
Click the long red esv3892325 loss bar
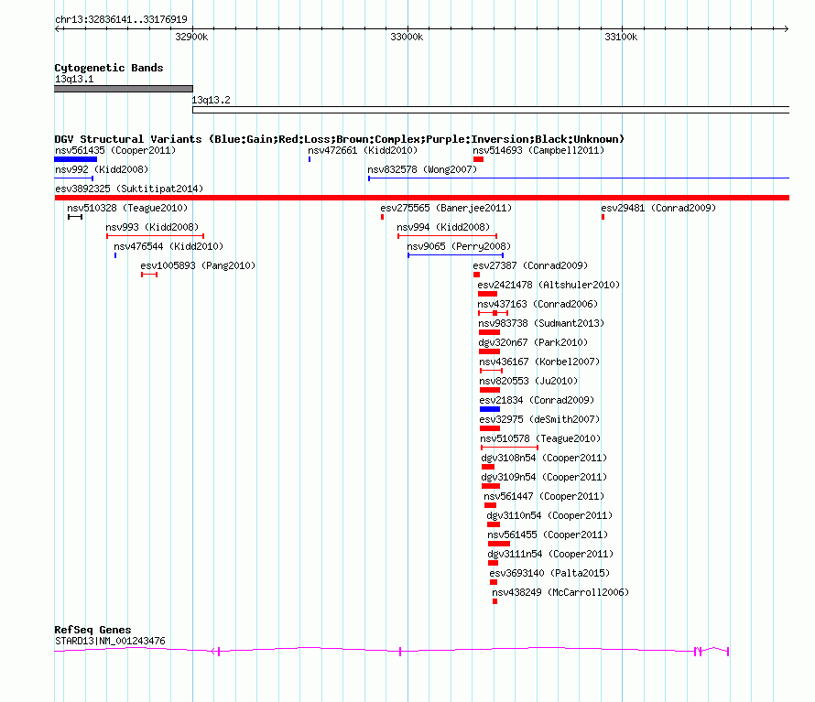pos(421,198)
